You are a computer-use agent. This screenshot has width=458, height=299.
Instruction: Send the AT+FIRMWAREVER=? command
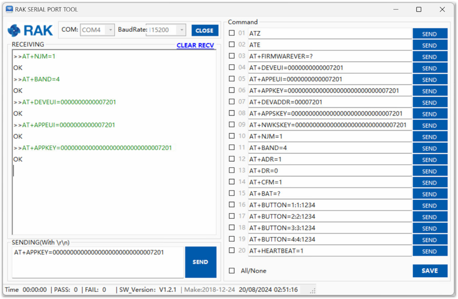click(430, 57)
